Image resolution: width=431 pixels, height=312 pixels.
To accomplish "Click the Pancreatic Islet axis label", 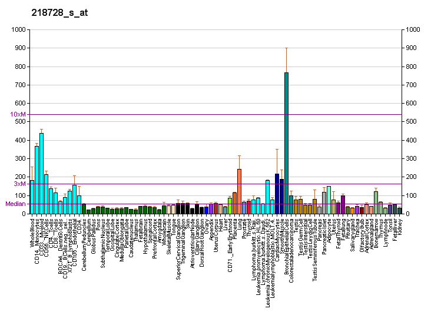I will tap(324, 237).
